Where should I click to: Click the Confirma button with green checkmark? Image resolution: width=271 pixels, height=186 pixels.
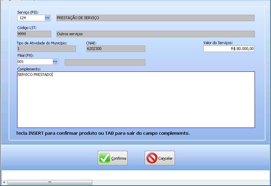113,158
